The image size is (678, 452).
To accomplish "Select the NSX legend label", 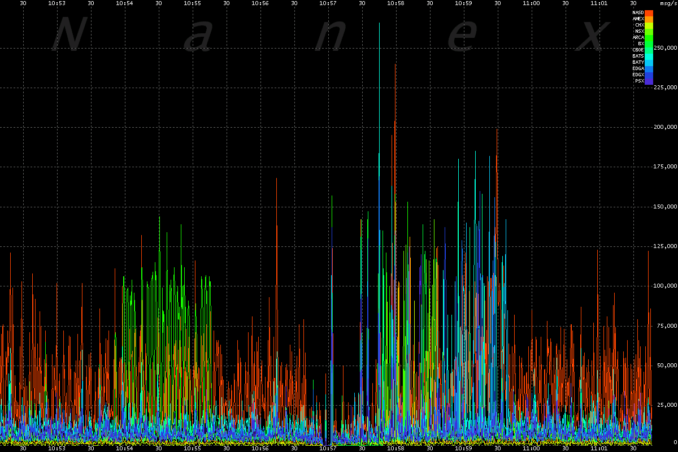I will (640, 31).
